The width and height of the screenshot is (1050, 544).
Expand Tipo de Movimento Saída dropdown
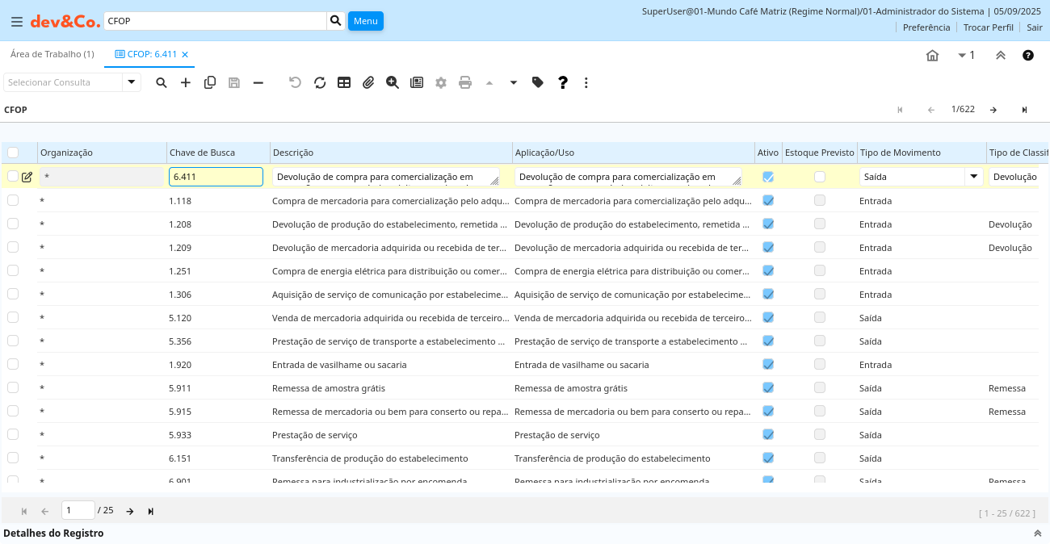(974, 177)
